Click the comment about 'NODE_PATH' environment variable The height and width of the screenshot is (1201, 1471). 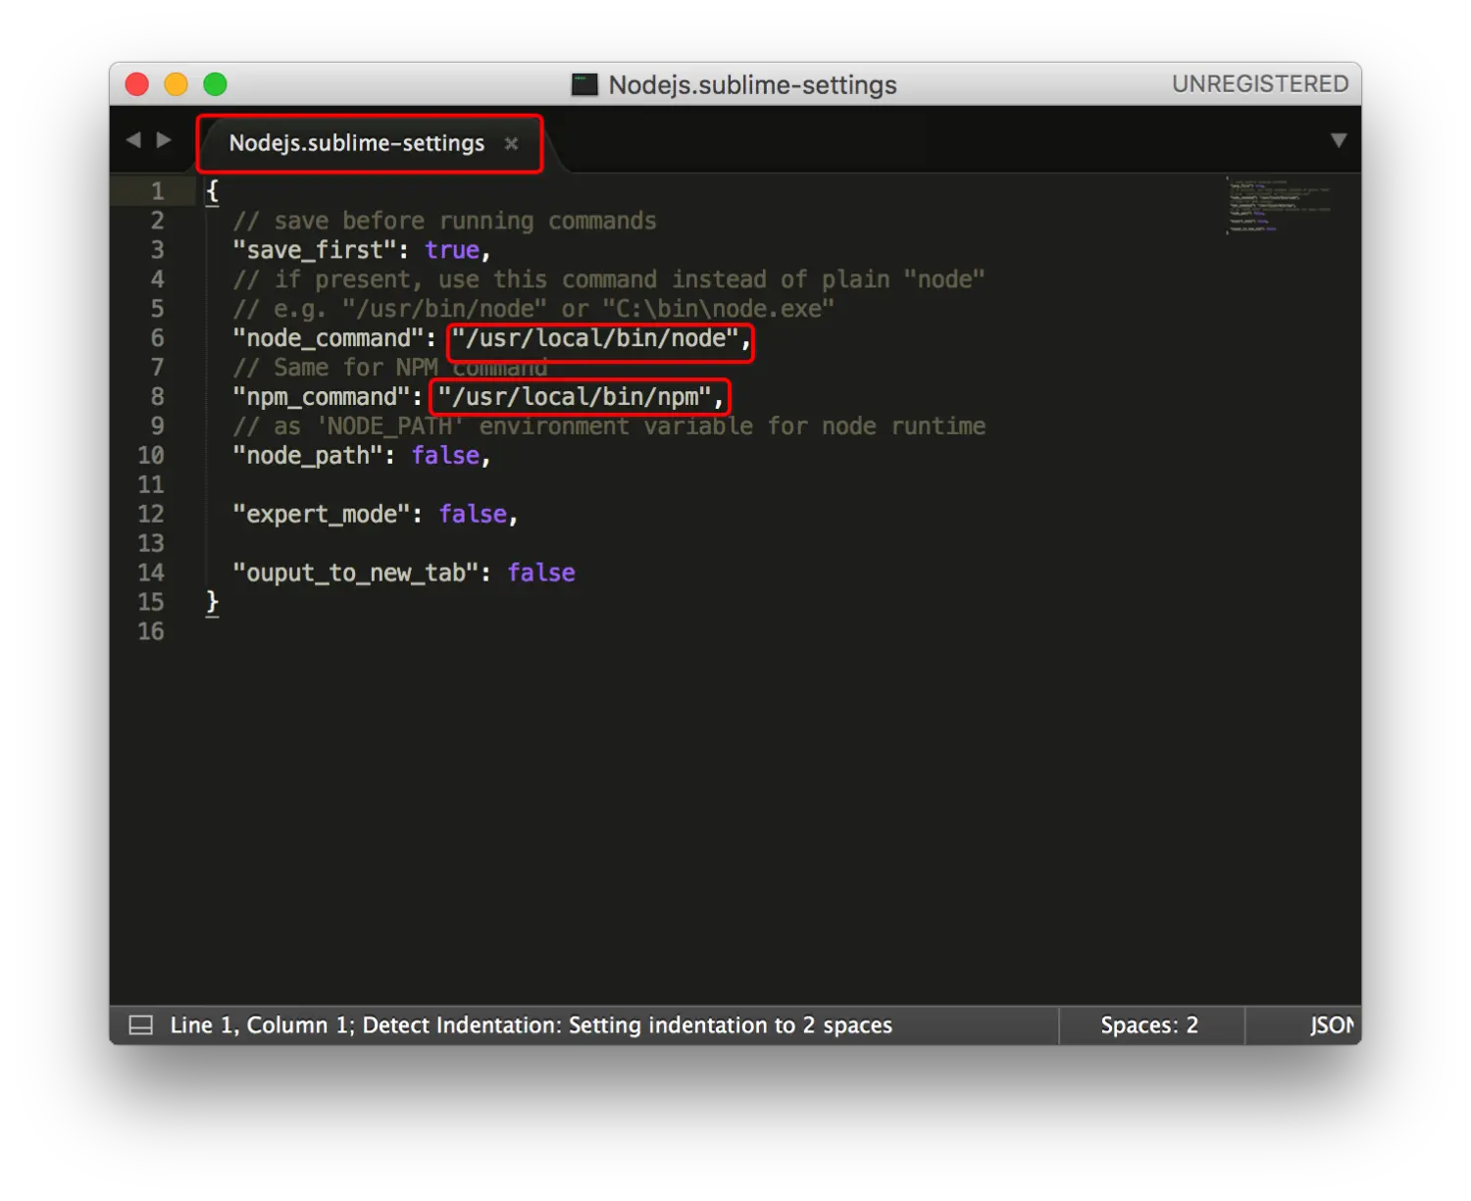609,426
